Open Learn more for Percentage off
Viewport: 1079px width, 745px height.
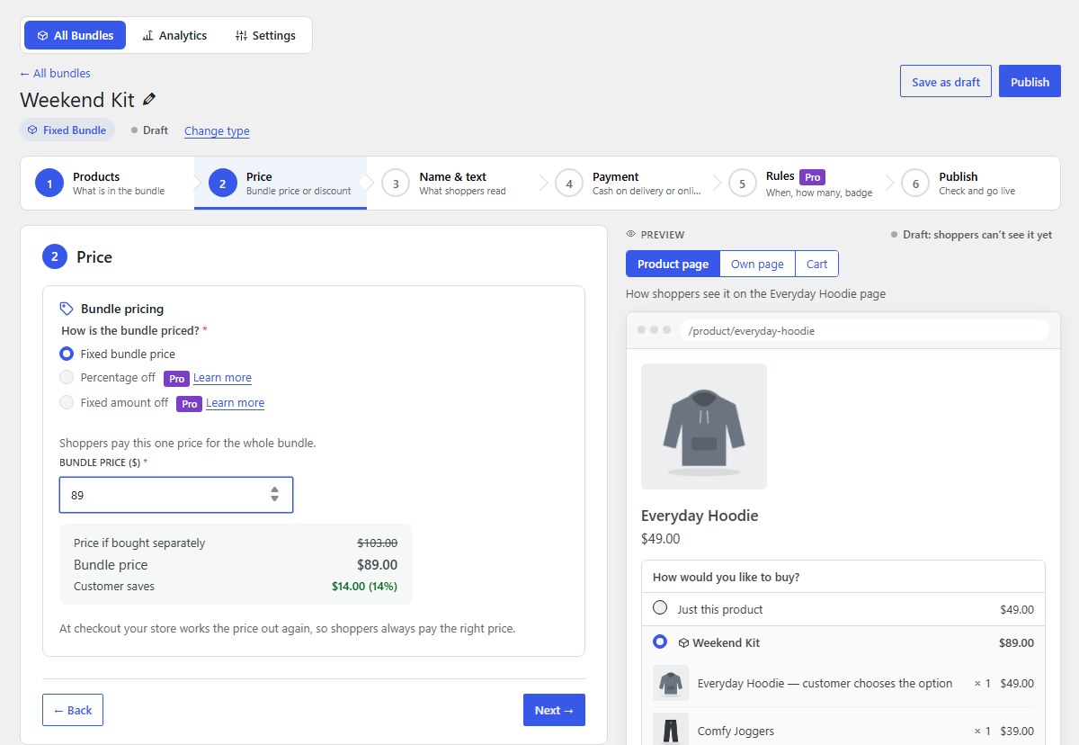222,378
